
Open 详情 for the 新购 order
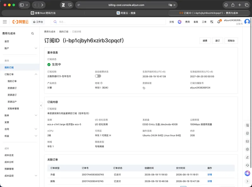pyautogui.click(x=209, y=181)
